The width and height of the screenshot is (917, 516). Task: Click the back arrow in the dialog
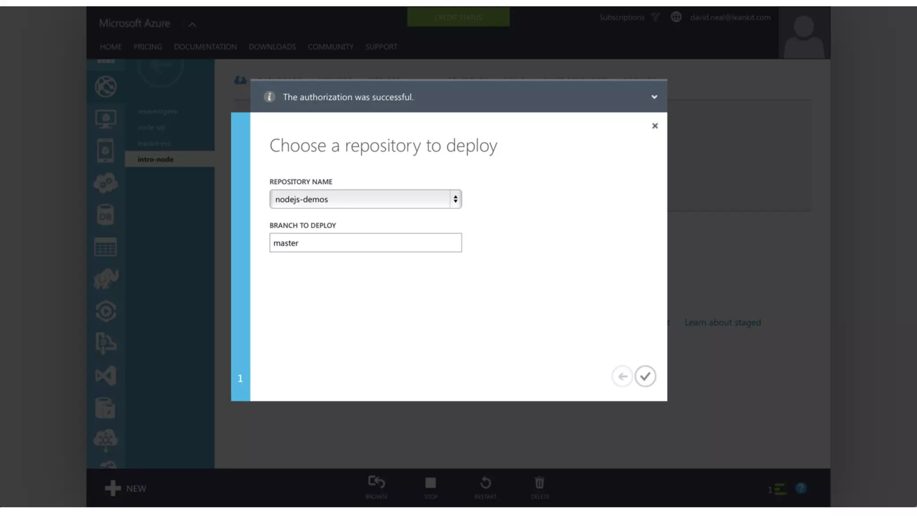622,376
